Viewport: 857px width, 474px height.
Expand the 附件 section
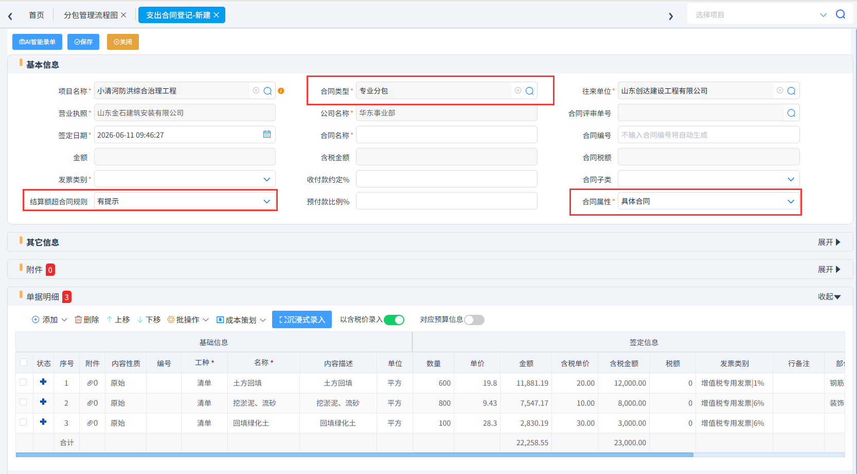click(829, 270)
